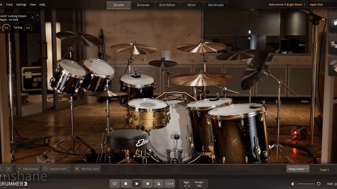Click the record button

(147, 184)
